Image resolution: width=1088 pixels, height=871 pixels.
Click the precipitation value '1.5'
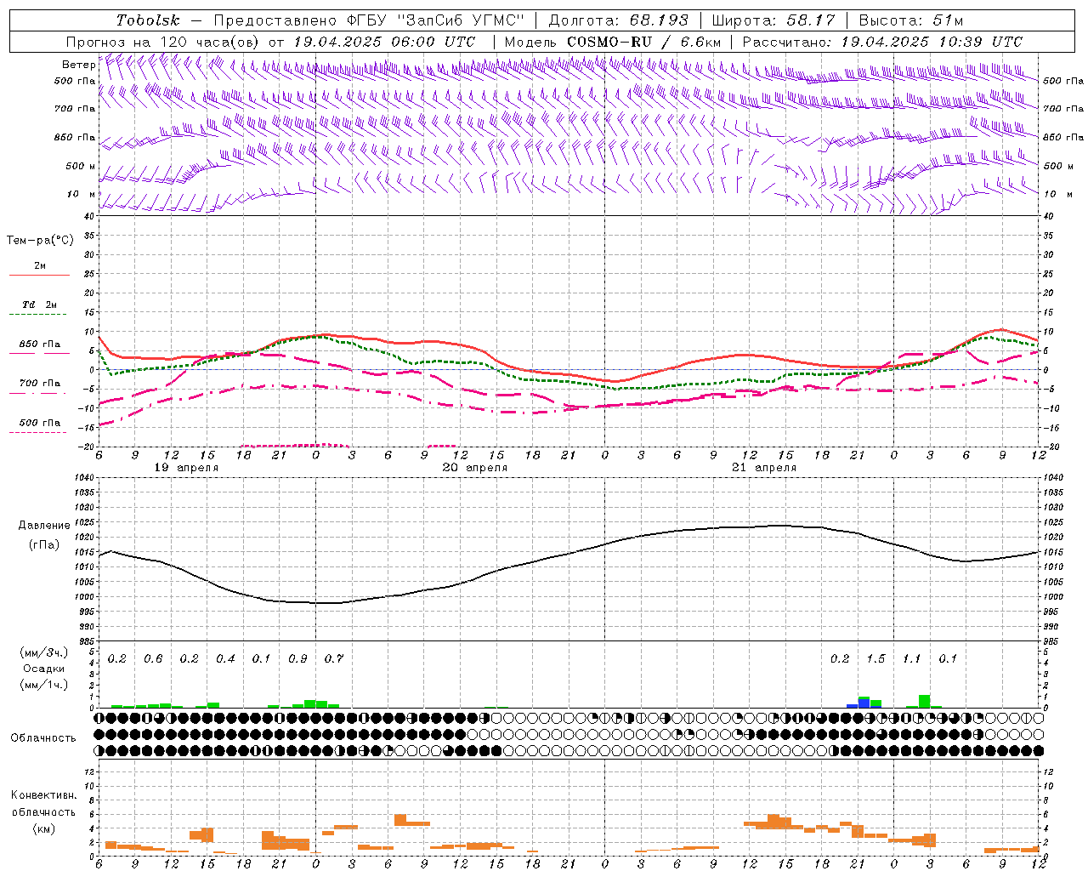pos(875,659)
